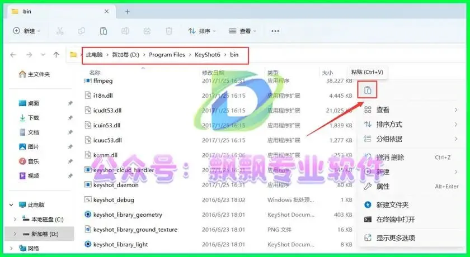Go up one folder level
This screenshot has width=470, height=257.
pos(56,55)
